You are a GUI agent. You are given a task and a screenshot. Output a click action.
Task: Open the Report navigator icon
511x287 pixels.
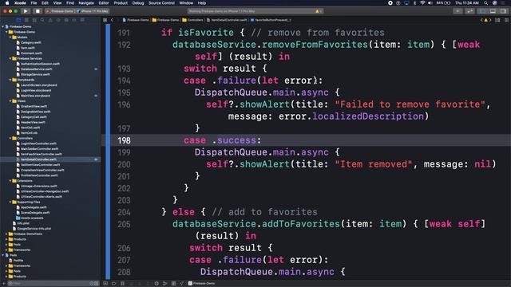pyautogui.click(x=82, y=20)
